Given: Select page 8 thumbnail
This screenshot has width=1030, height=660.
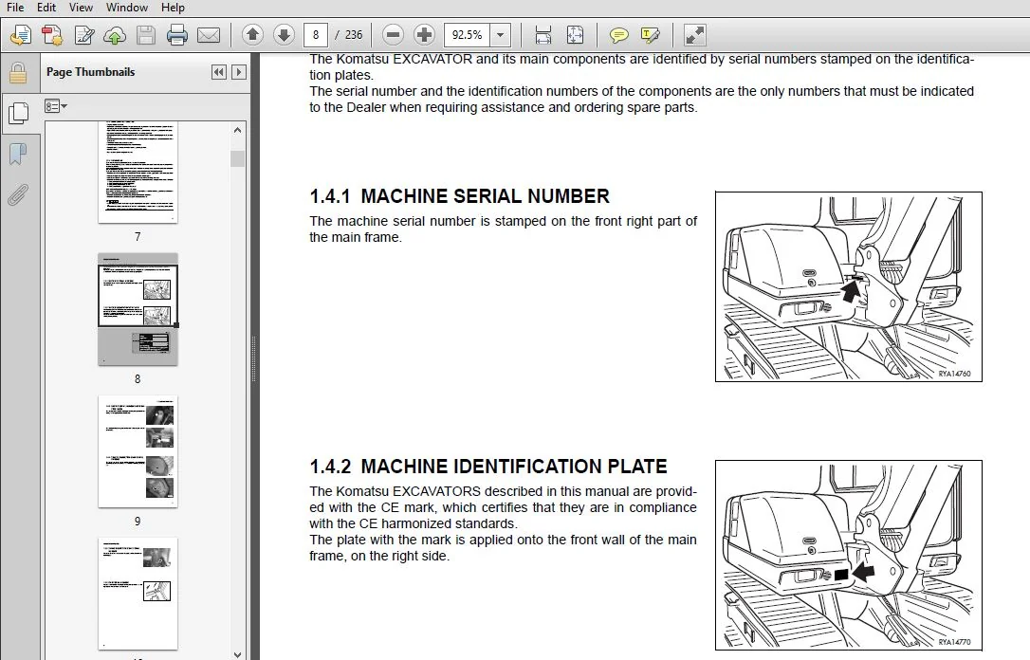Looking at the screenshot, I should coord(138,309).
